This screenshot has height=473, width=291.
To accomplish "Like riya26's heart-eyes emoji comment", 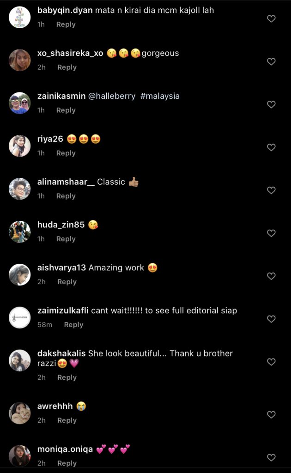I will coord(272,147).
